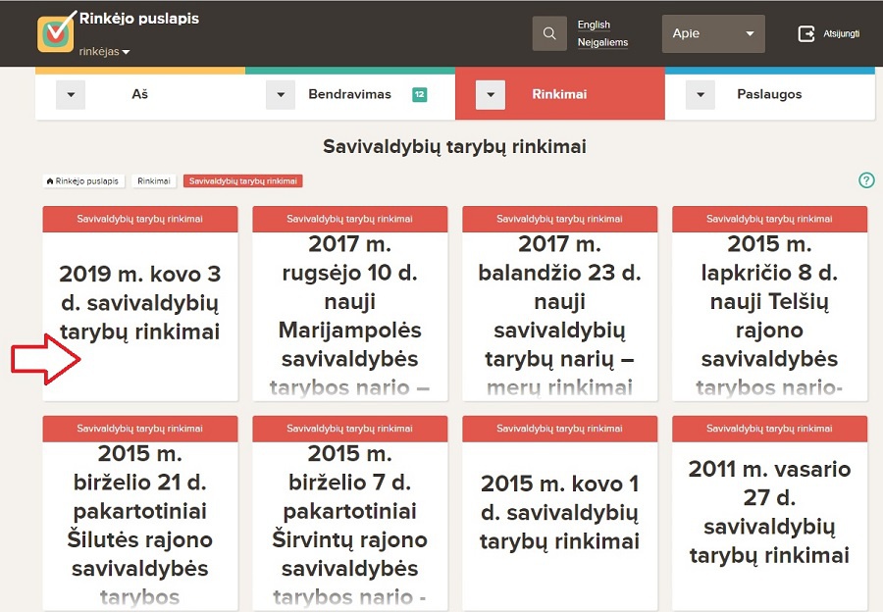883x612 pixels.
Task: Expand the Bendravimas menu arrow button
Action: click(x=281, y=94)
